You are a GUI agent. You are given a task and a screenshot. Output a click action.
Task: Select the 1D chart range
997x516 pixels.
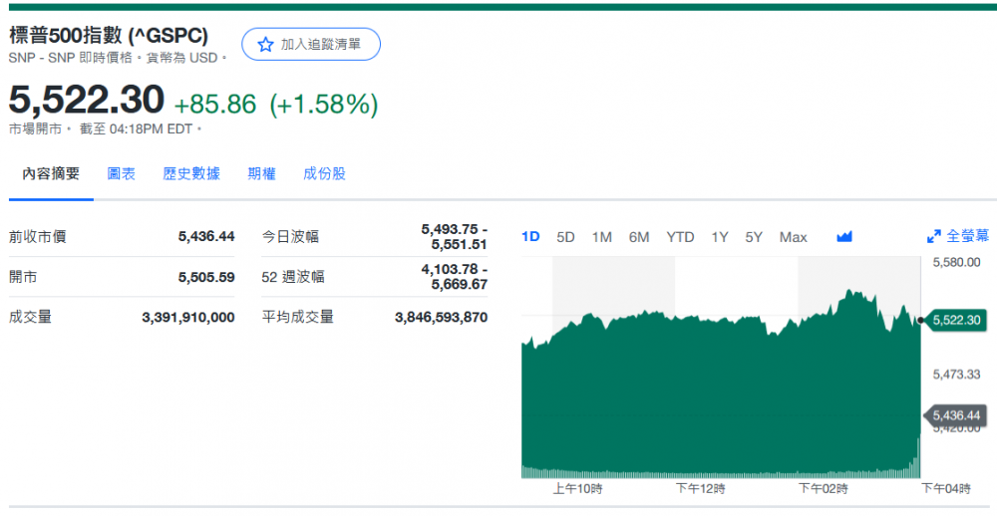click(530, 237)
